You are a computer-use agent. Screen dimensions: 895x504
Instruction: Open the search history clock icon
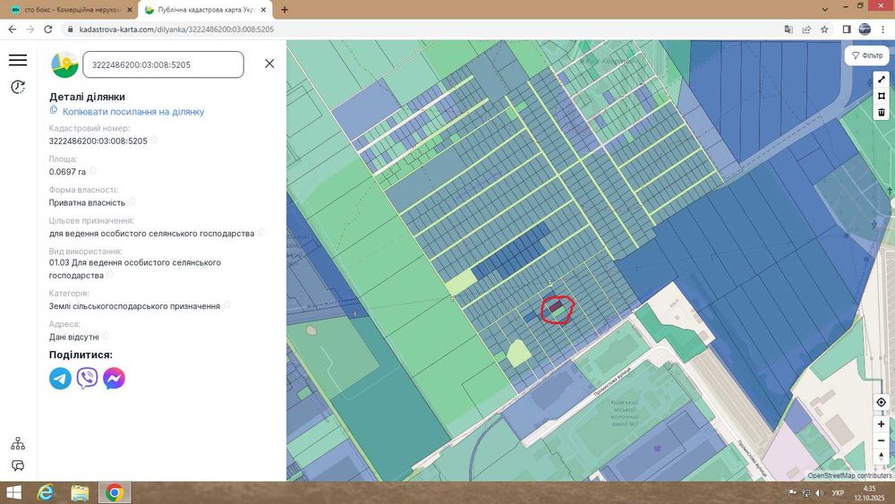click(18, 87)
